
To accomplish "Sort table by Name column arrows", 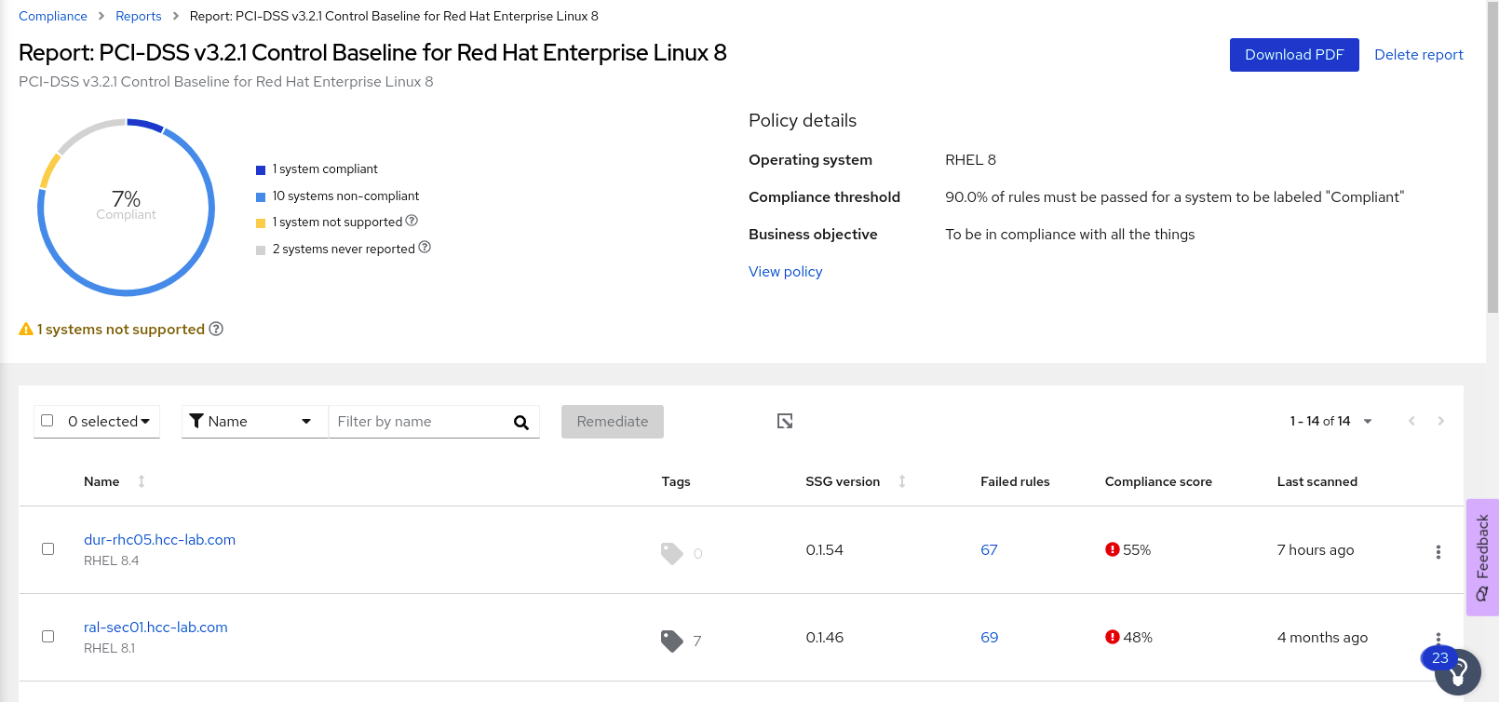I will 142,481.
